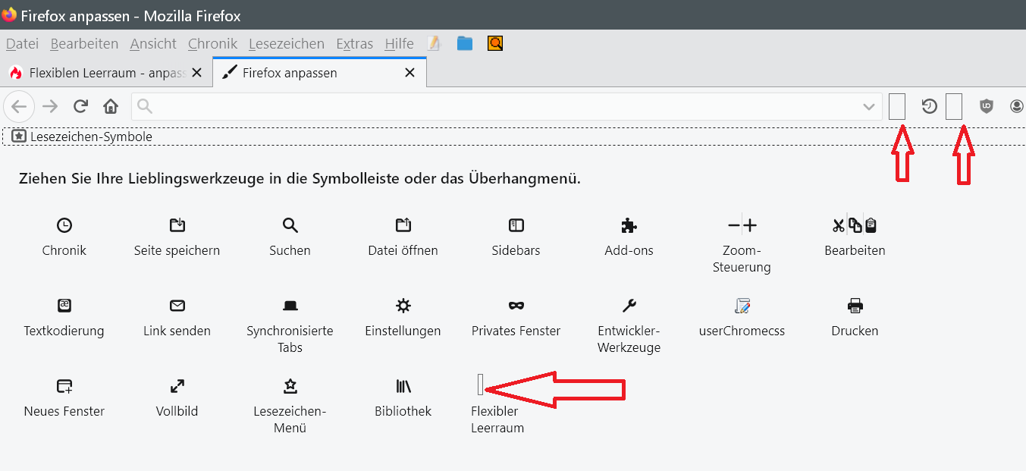1026x471 pixels.
Task: Choose the Einstellungen gear icon
Action: tap(403, 306)
